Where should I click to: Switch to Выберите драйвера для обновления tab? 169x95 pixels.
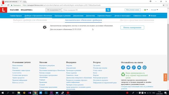[30, 20]
